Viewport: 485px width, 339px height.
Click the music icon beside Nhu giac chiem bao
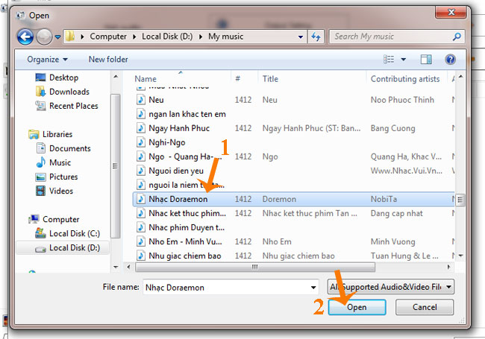click(x=141, y=256)
